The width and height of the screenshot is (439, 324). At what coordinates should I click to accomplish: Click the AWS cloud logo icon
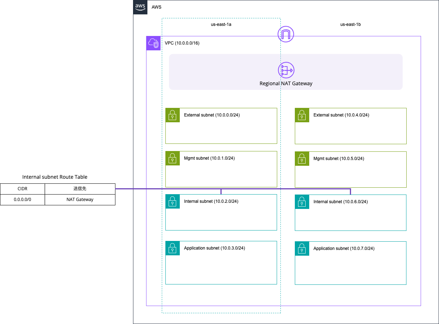click(x=140, y=7)
